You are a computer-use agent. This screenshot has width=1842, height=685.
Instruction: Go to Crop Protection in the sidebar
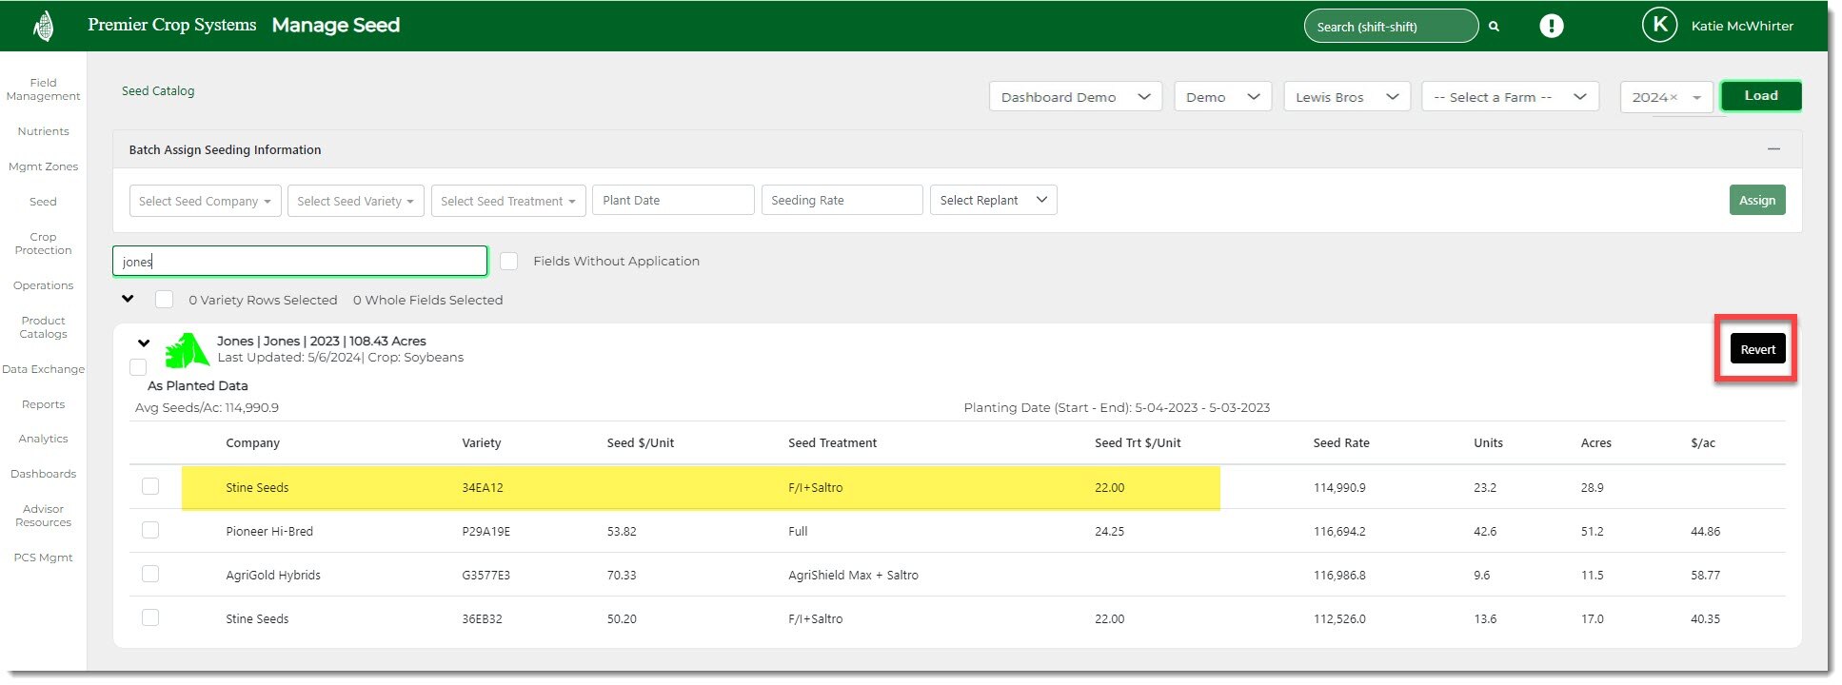tap(44, 244)
